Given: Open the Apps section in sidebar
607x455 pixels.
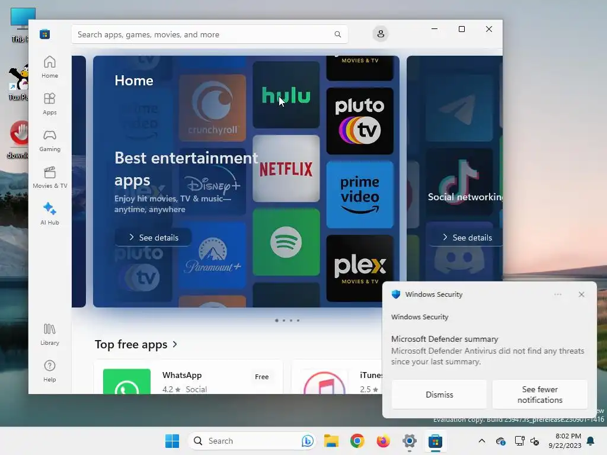Looking at the screenshot, I should (x=50, y=104).
